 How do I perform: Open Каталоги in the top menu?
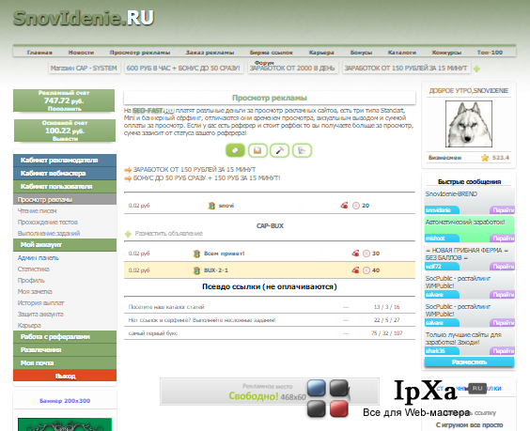[402, 53]
